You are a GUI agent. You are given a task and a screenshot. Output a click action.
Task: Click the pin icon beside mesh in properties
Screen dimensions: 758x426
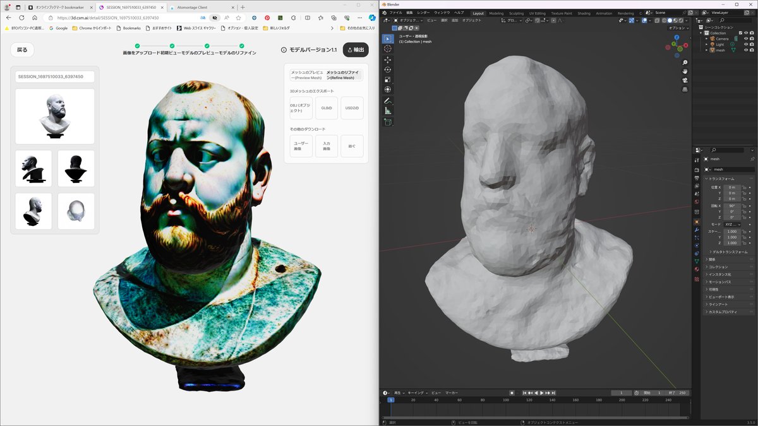click(x=752, y=159)
